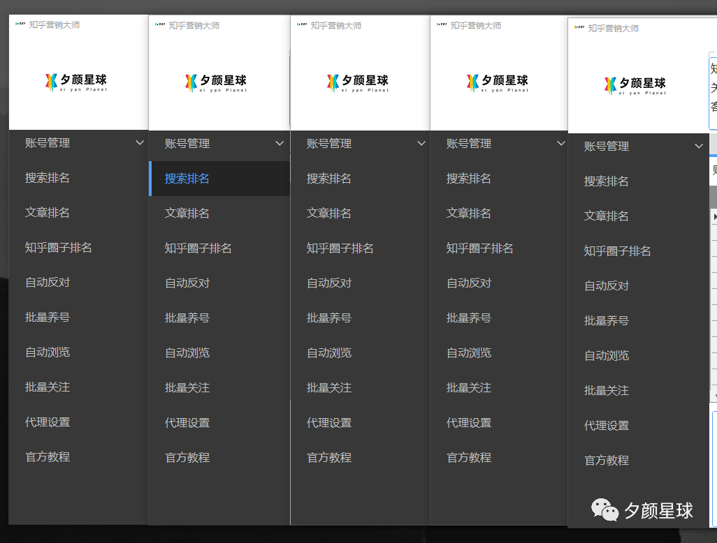Select highlighted 搜索排名 in second window from left

pos(219,179)
